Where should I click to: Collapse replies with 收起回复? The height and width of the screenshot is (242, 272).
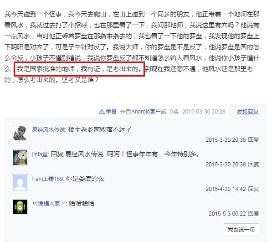click(247, 112)
